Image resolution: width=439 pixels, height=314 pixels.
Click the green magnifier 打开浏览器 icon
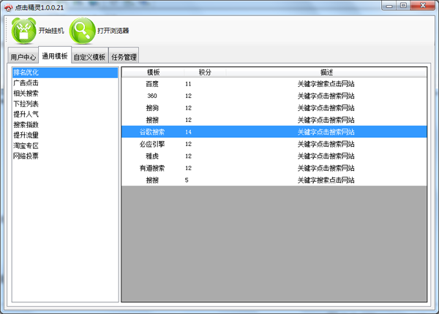82,31
